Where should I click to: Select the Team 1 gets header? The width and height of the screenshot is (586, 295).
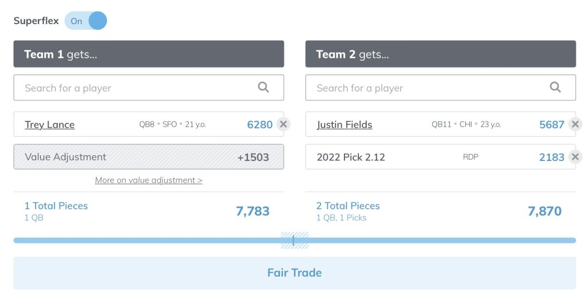click(x=149, y=54)
